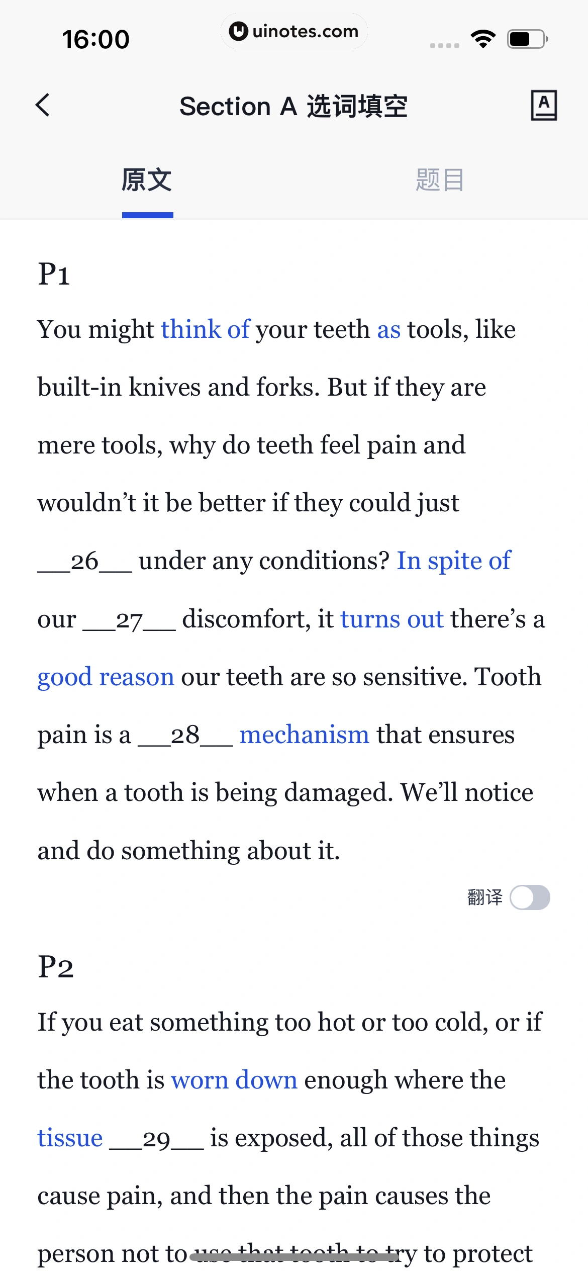Tap the Wi-Fi status icon
The width and height of the screenshot is (588, 1273).
tap(483, 39)
